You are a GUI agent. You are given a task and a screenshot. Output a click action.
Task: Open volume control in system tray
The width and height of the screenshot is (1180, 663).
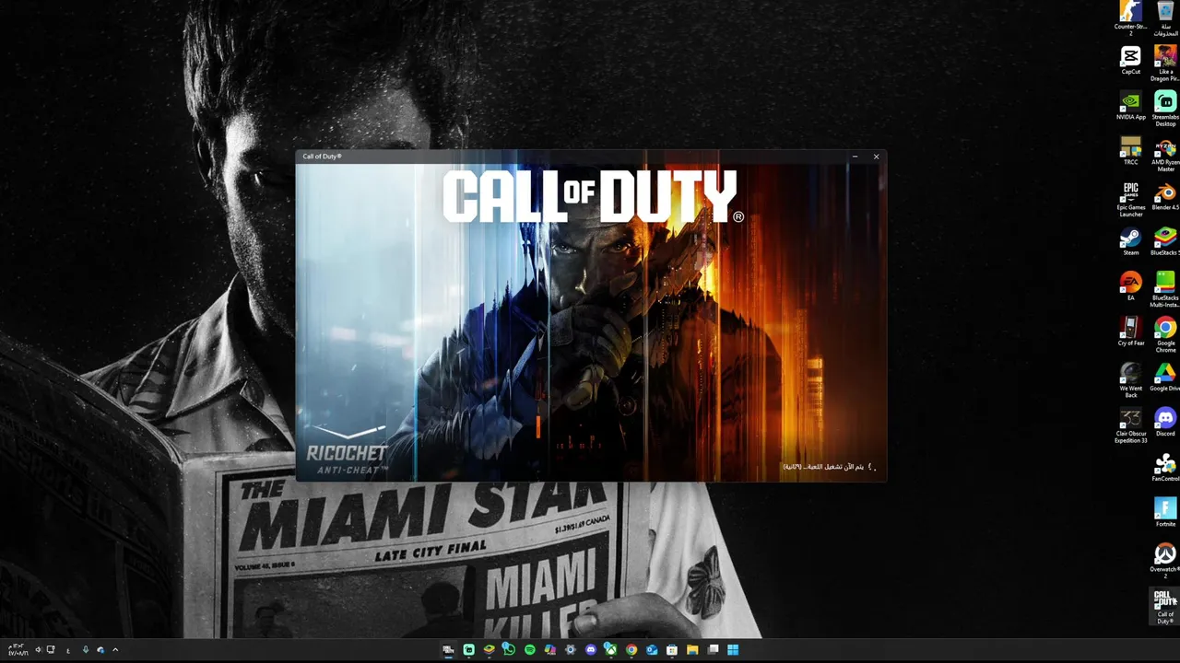tap(39, 649)
